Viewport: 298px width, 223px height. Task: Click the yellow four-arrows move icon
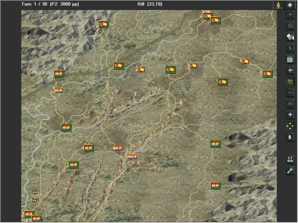290,126
